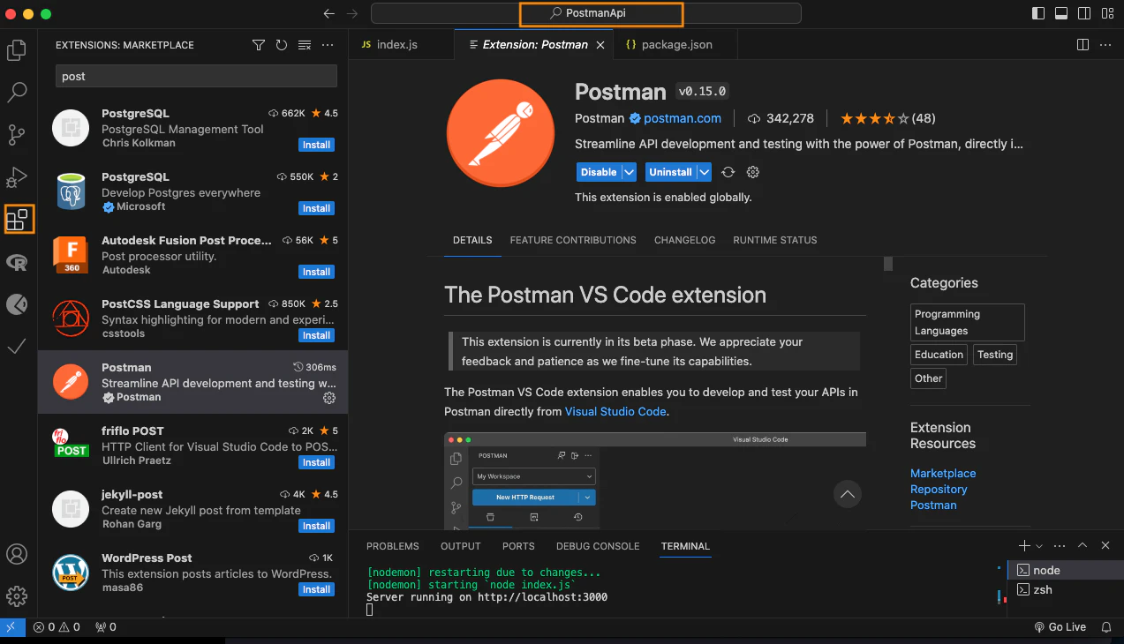The height and width of the screenshot is (644, 1124).
Task: Open the Repository link under Extension Resources
Action: (939, 489)
